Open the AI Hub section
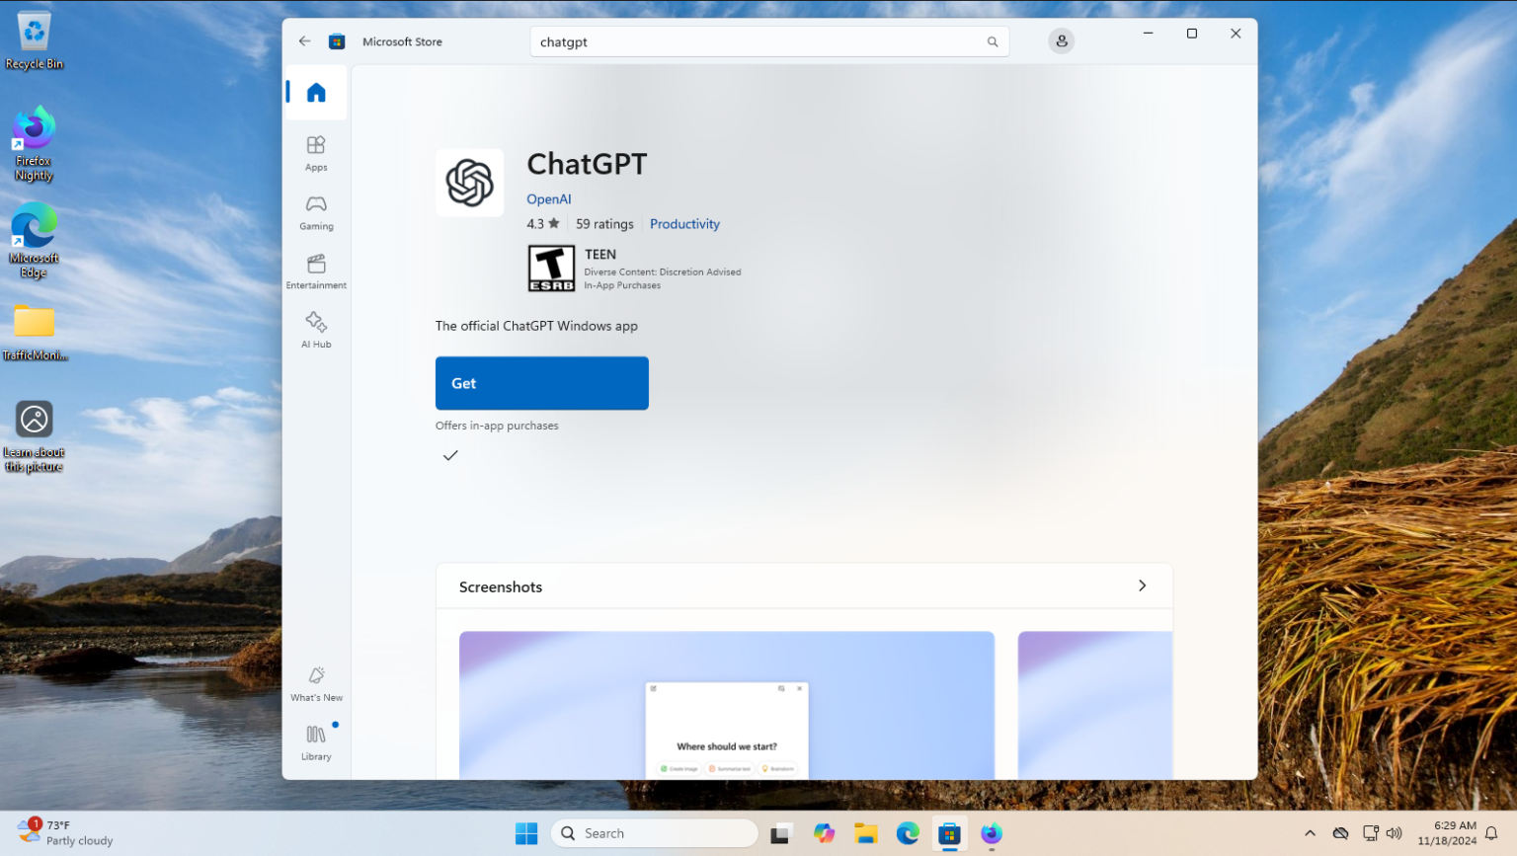The width and height of the screenshot is (1517, 856). (315, 329)
